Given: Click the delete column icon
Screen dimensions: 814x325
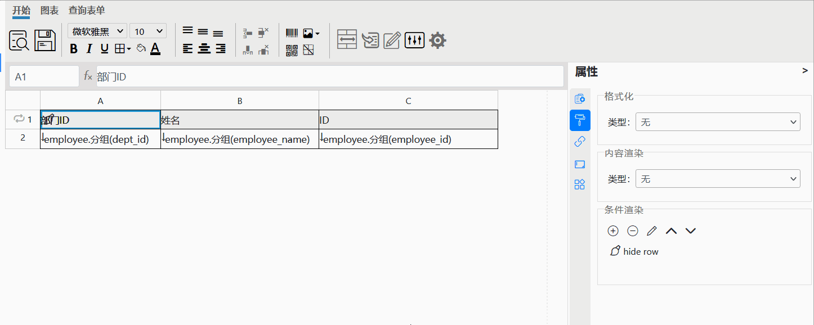Looking at the screenshot, I should tap(263, 50).
